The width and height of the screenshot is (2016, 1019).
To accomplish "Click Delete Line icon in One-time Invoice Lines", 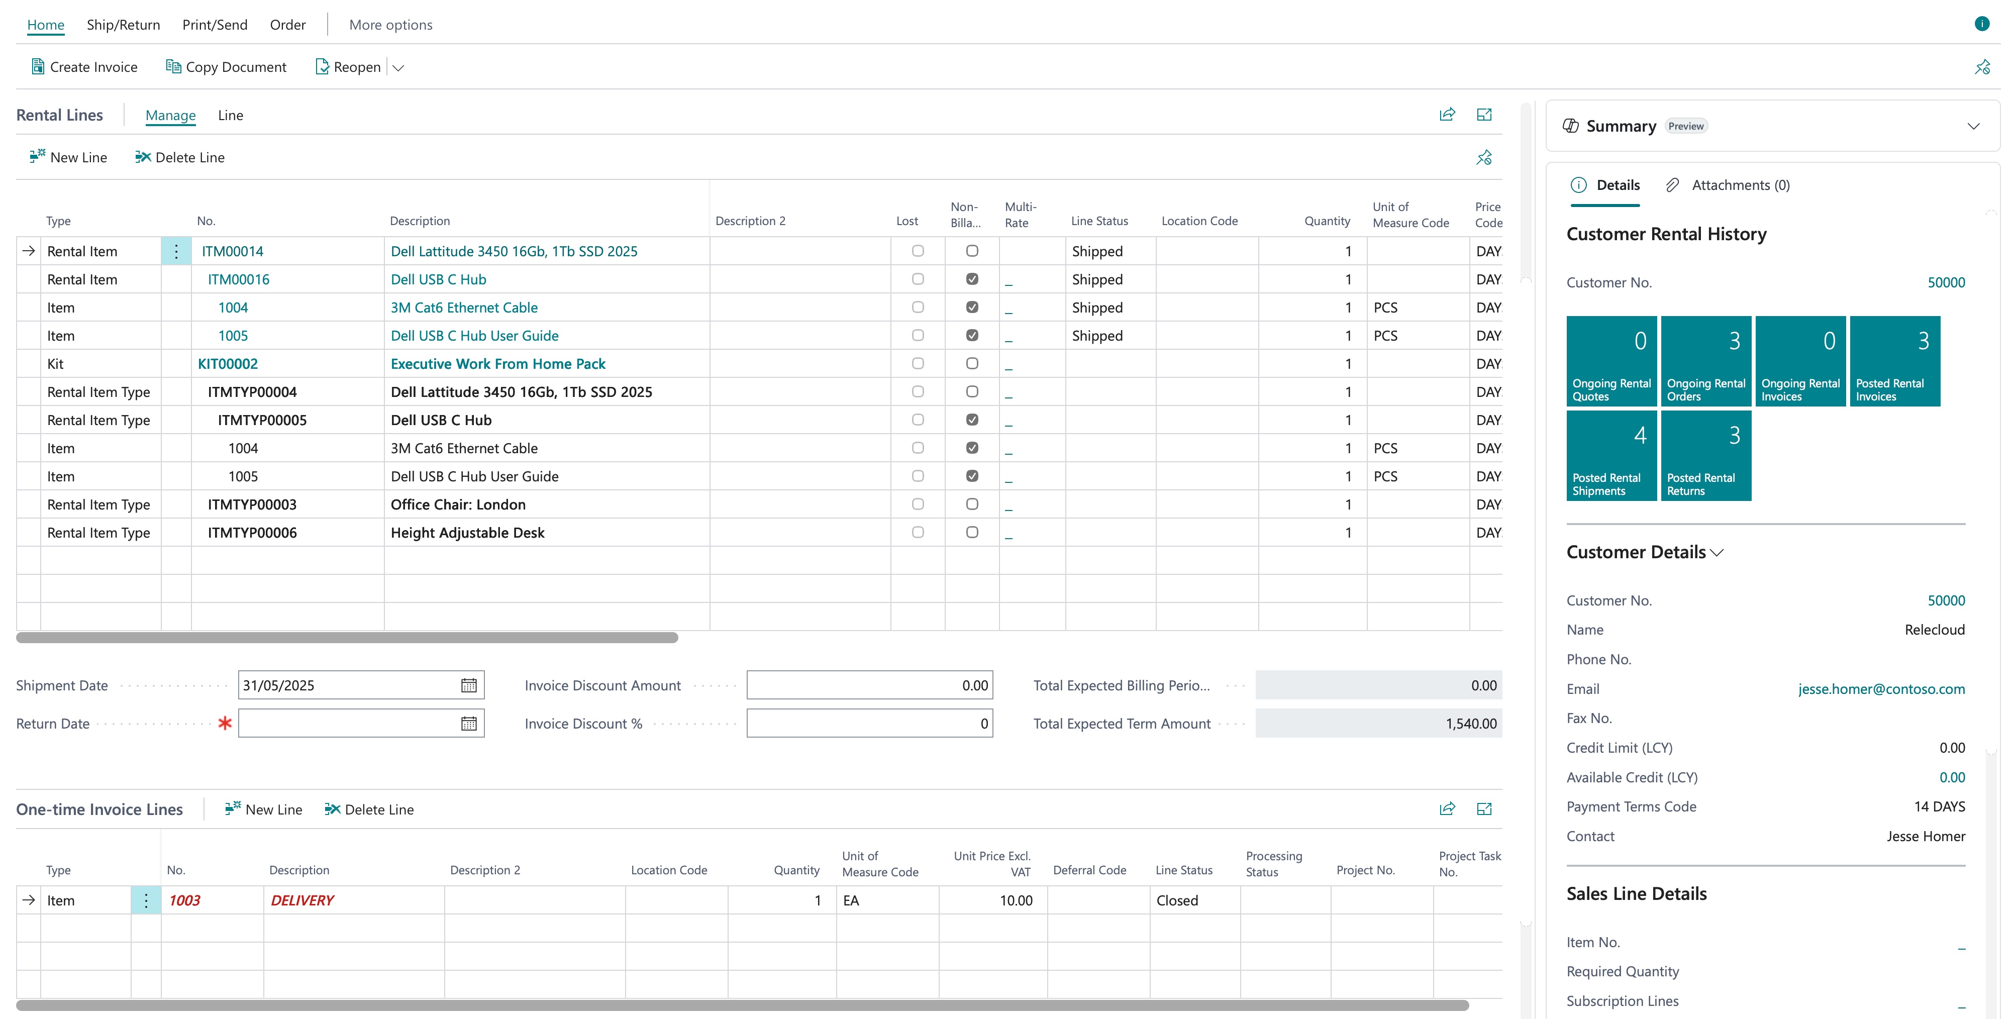I will click(x=332, y=808).
